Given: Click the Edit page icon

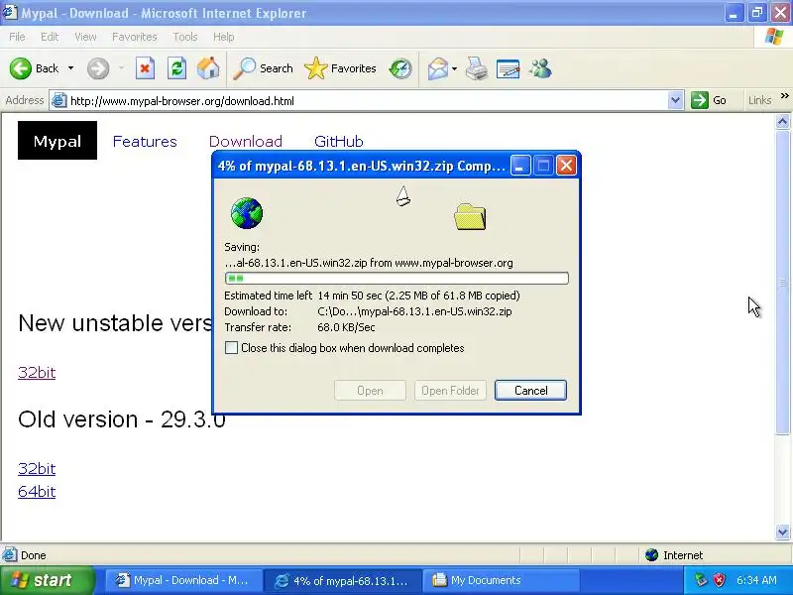Looking at the screenshot, I should tap(509, 68).
